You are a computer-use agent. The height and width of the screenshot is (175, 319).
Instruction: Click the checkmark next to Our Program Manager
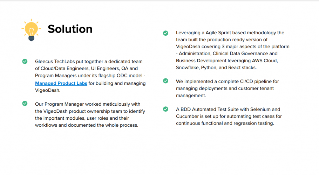(25, 104)
